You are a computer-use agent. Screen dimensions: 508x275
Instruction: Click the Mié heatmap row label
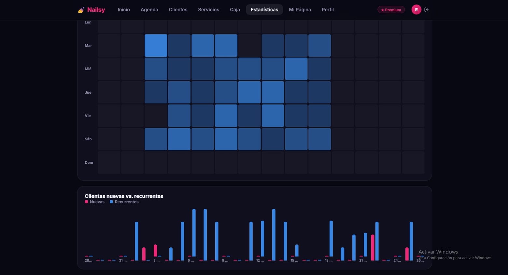[88, 69]
